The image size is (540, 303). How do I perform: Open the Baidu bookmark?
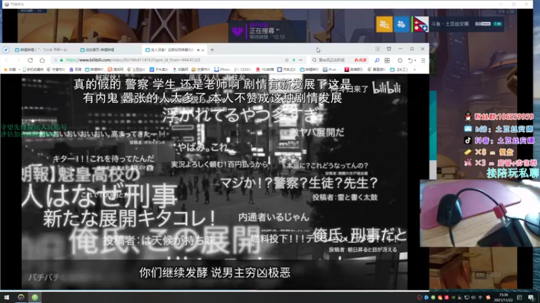coord(75,69)
